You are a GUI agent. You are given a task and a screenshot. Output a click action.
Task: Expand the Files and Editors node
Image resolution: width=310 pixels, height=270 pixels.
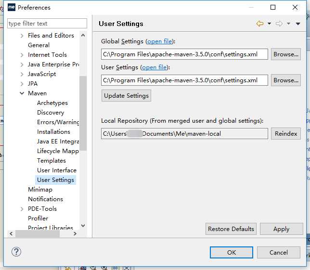click(22, 36)
